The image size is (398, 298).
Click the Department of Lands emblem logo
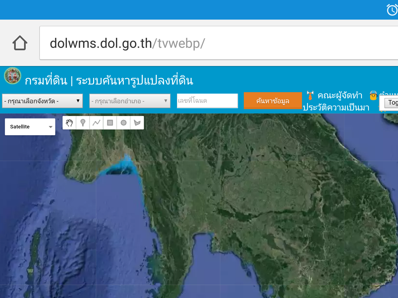13,76
